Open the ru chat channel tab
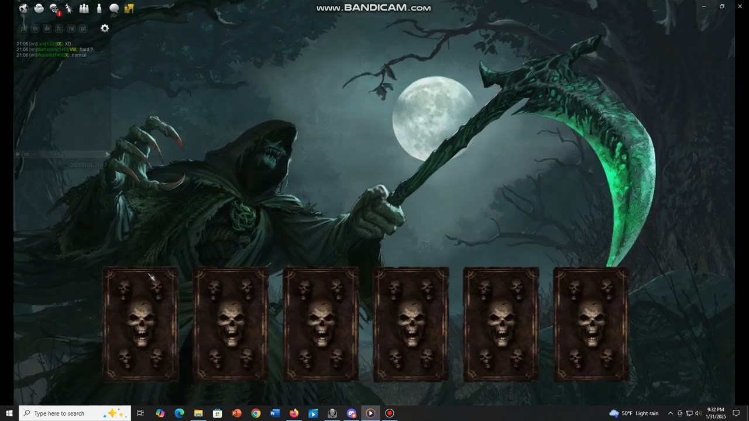The height and width of the screenshot is (421, 749). (71, 28)
